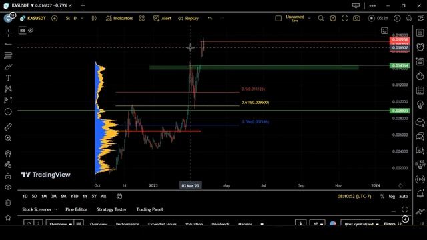The width and height of the screenshot is (427, 240).
Task: Mute the microphone
Action: pos(409,18)
